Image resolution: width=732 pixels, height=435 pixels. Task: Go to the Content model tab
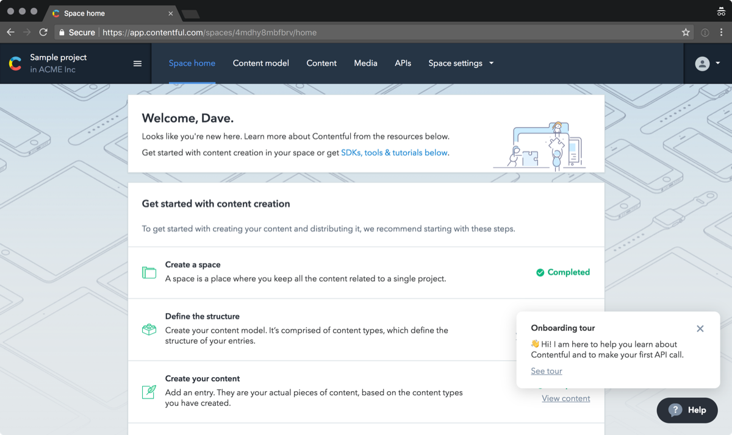click(x=261, y=63)
